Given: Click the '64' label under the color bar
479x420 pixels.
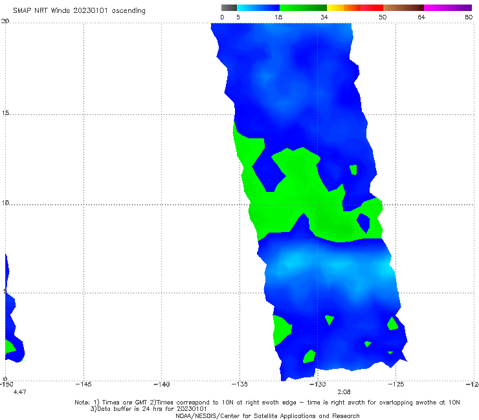Looking at the screenshot, I should [421, 17].
